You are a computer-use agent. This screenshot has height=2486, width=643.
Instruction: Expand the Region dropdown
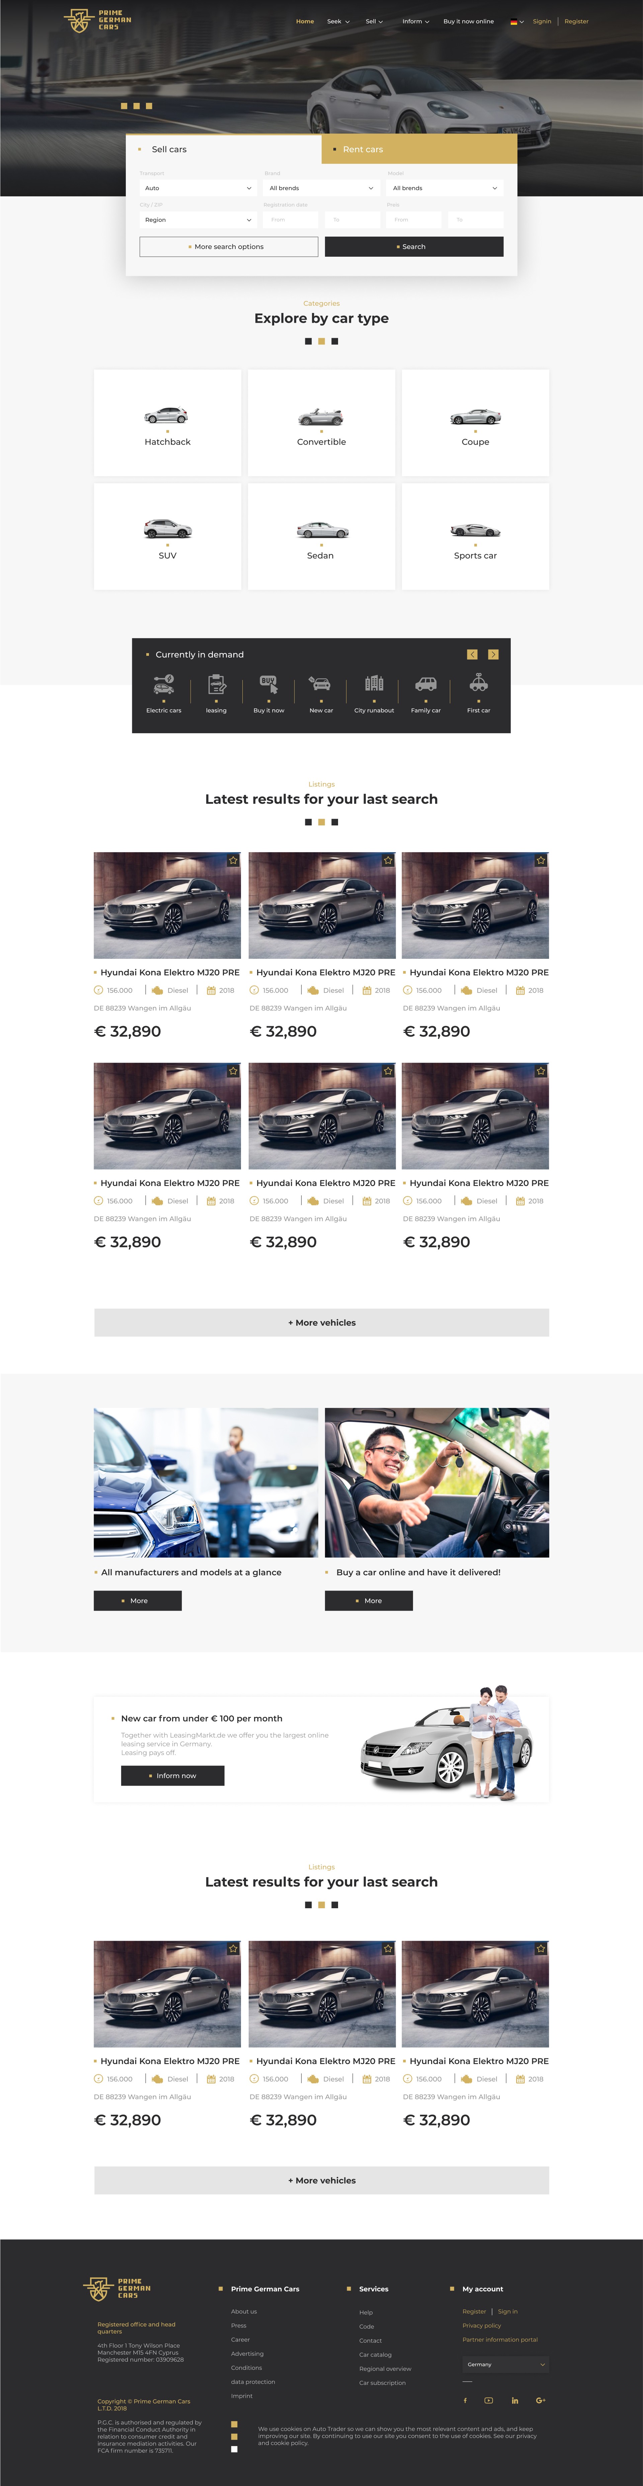point(197,220)
